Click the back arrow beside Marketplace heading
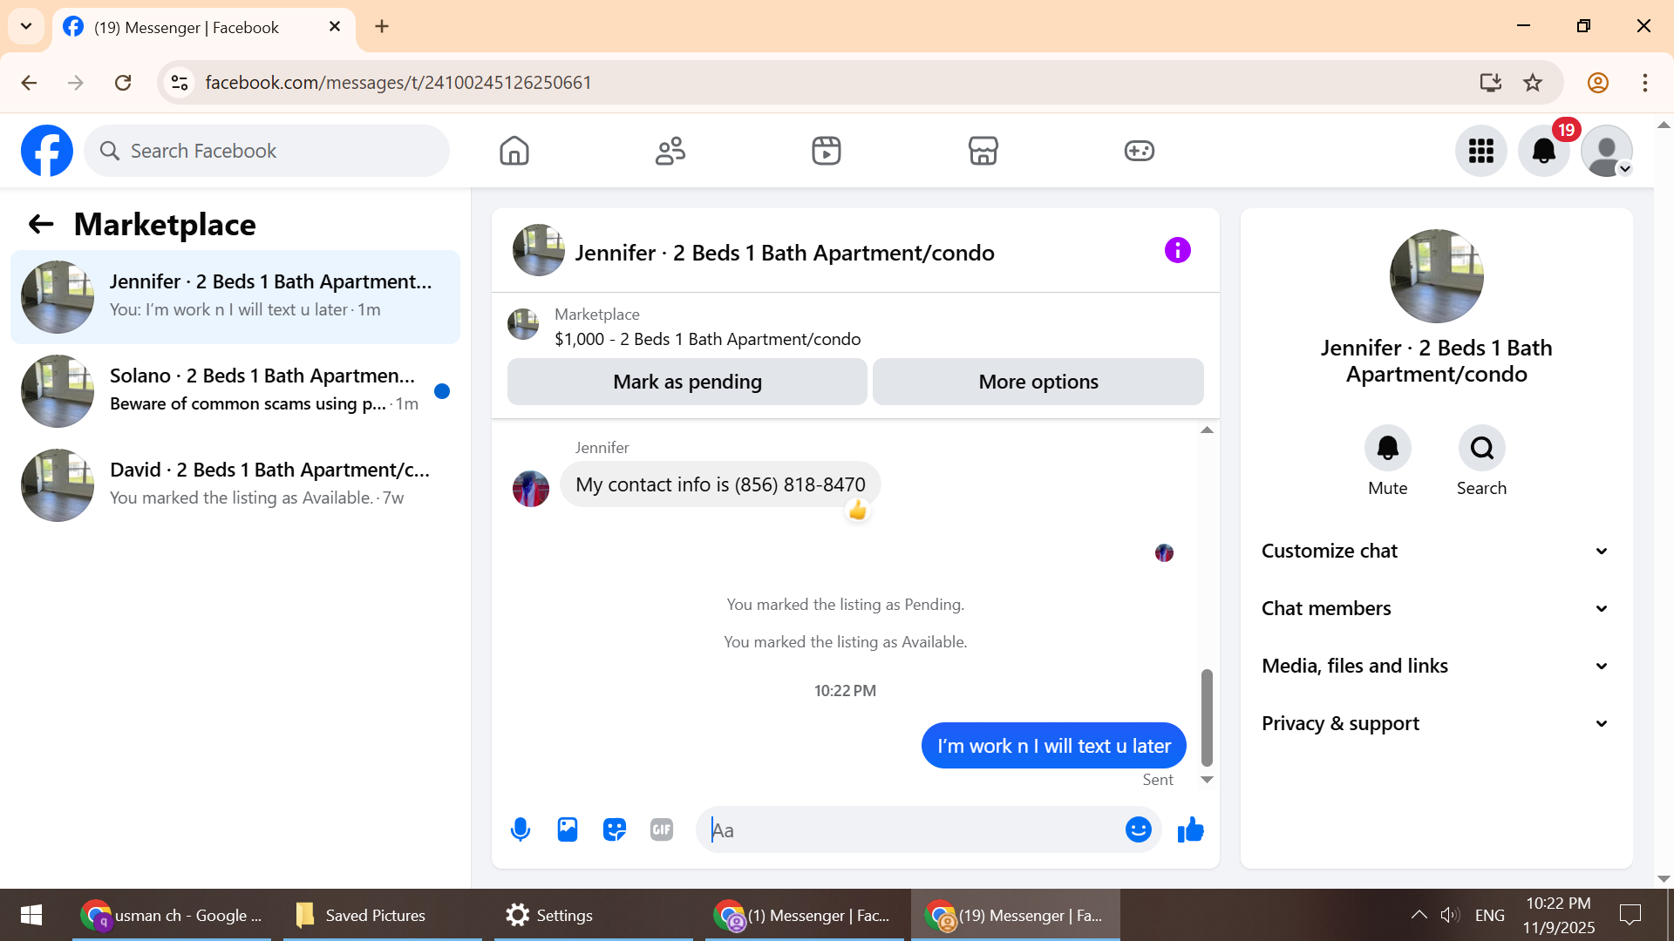The width and height of the screenshot is (1674, 941). coord(41,225)
